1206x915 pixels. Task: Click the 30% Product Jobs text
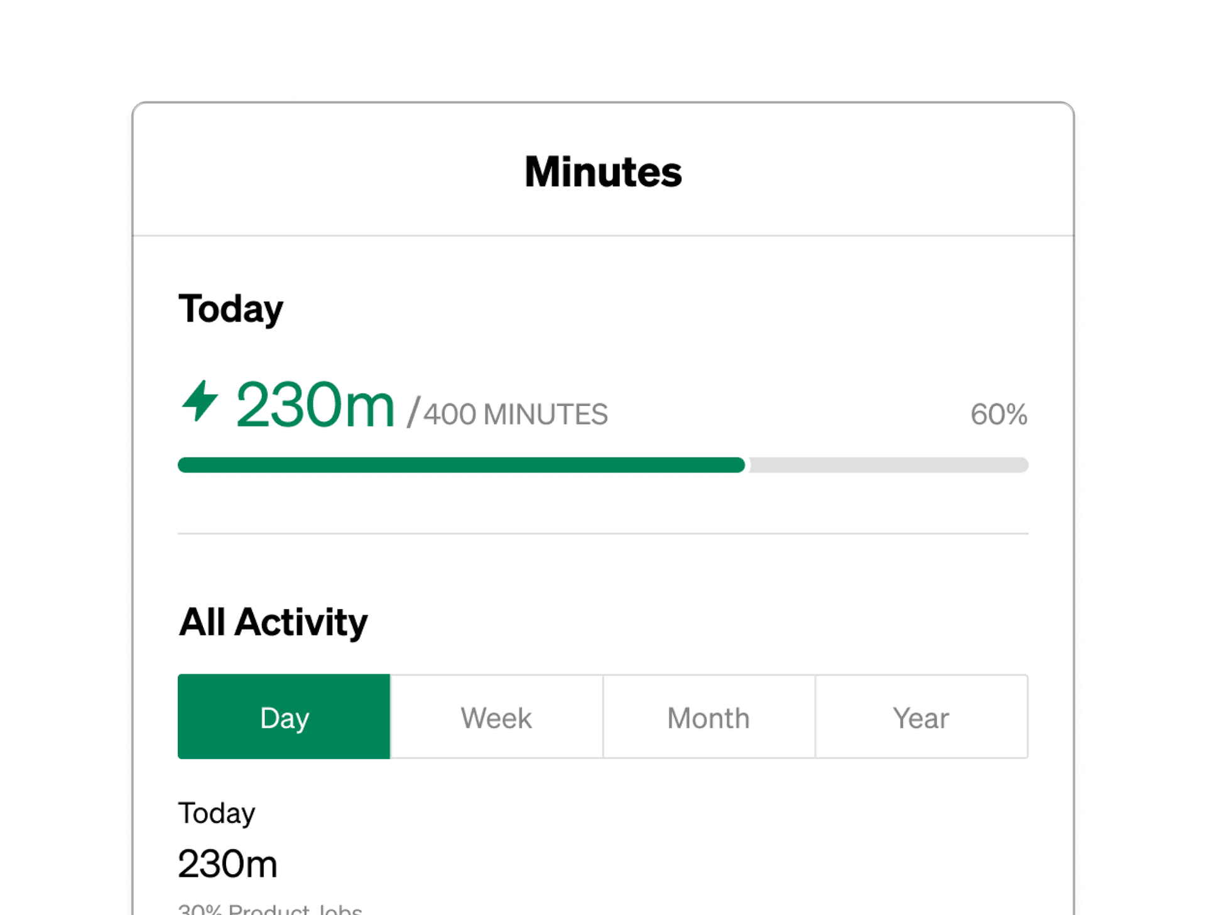(x=270, y=909)
